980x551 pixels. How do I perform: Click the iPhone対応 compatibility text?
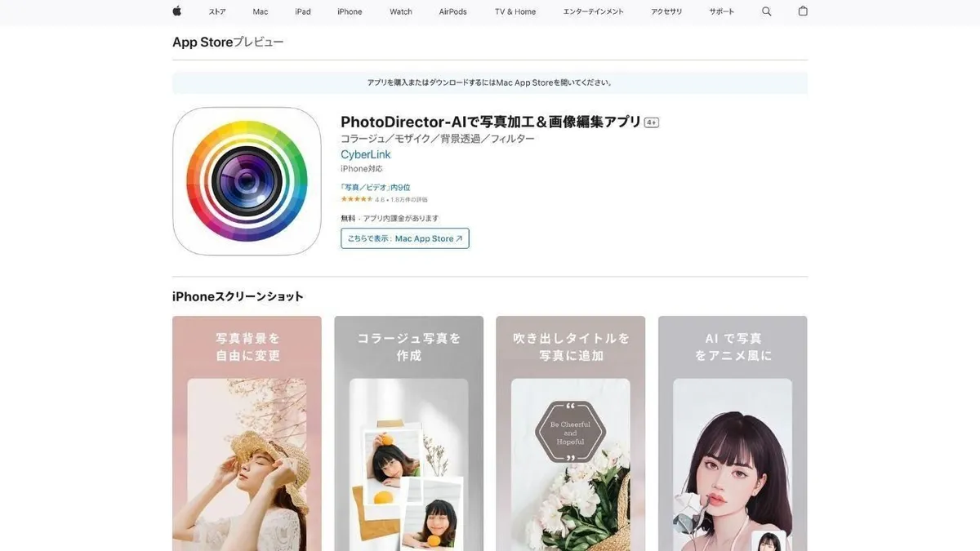pos(362,169)
